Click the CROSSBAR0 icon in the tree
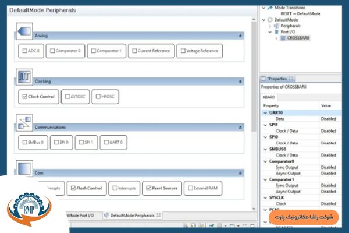 283,38
